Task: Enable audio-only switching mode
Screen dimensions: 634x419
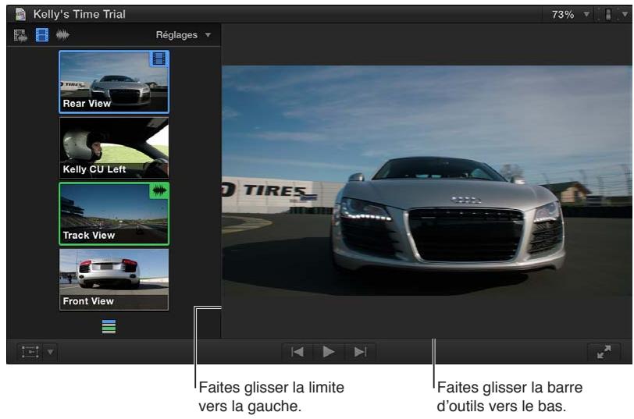Action: pos(62,35)
